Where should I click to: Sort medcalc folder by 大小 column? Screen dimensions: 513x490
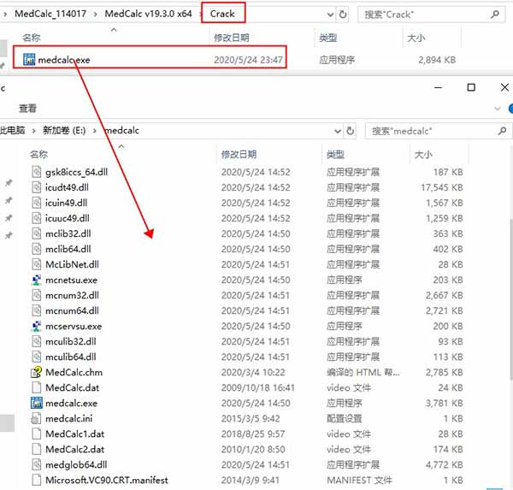423,154
